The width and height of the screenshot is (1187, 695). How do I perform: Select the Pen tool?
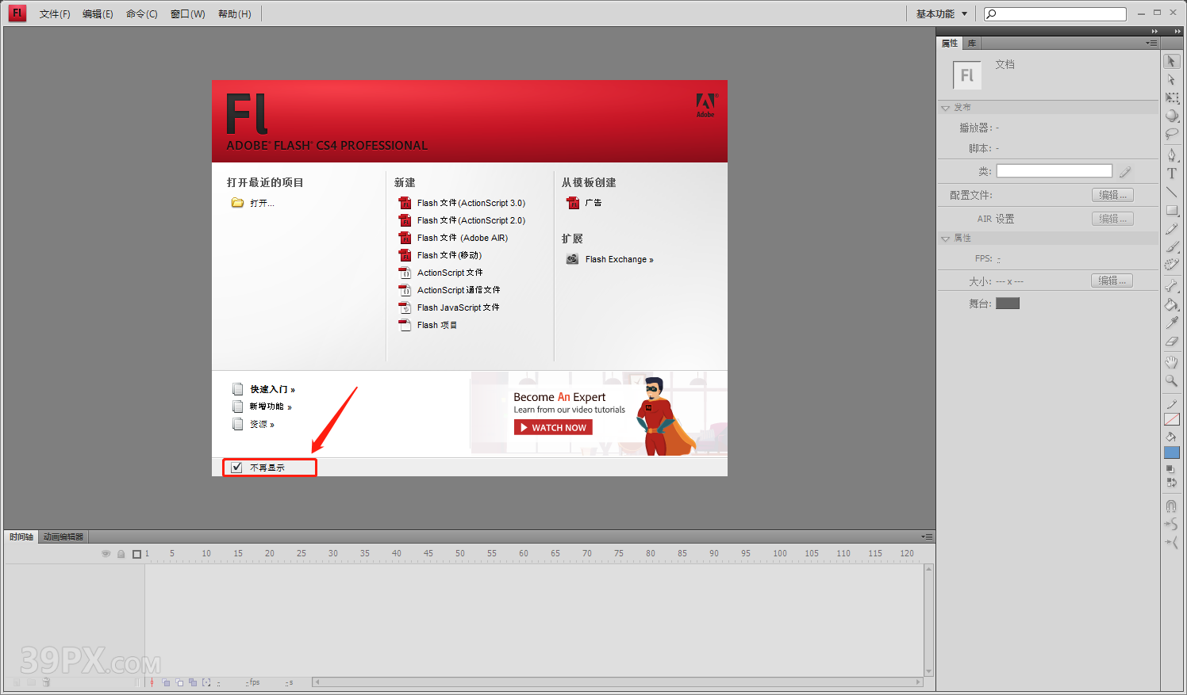(1171, 155)
